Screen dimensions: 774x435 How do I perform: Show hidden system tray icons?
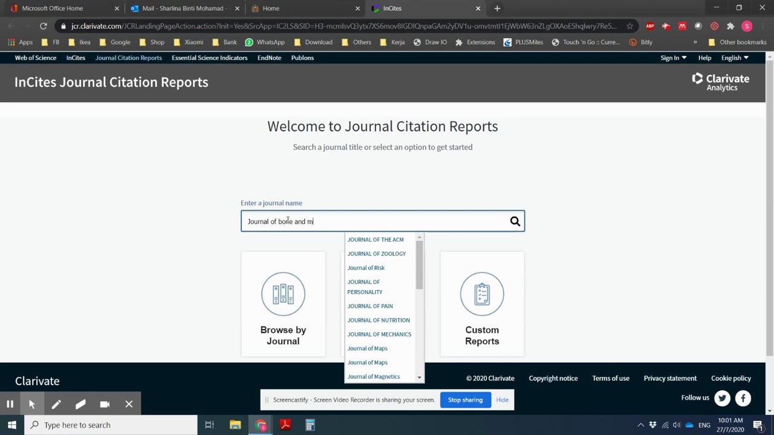pyautogui.click(x=640, y=425)
